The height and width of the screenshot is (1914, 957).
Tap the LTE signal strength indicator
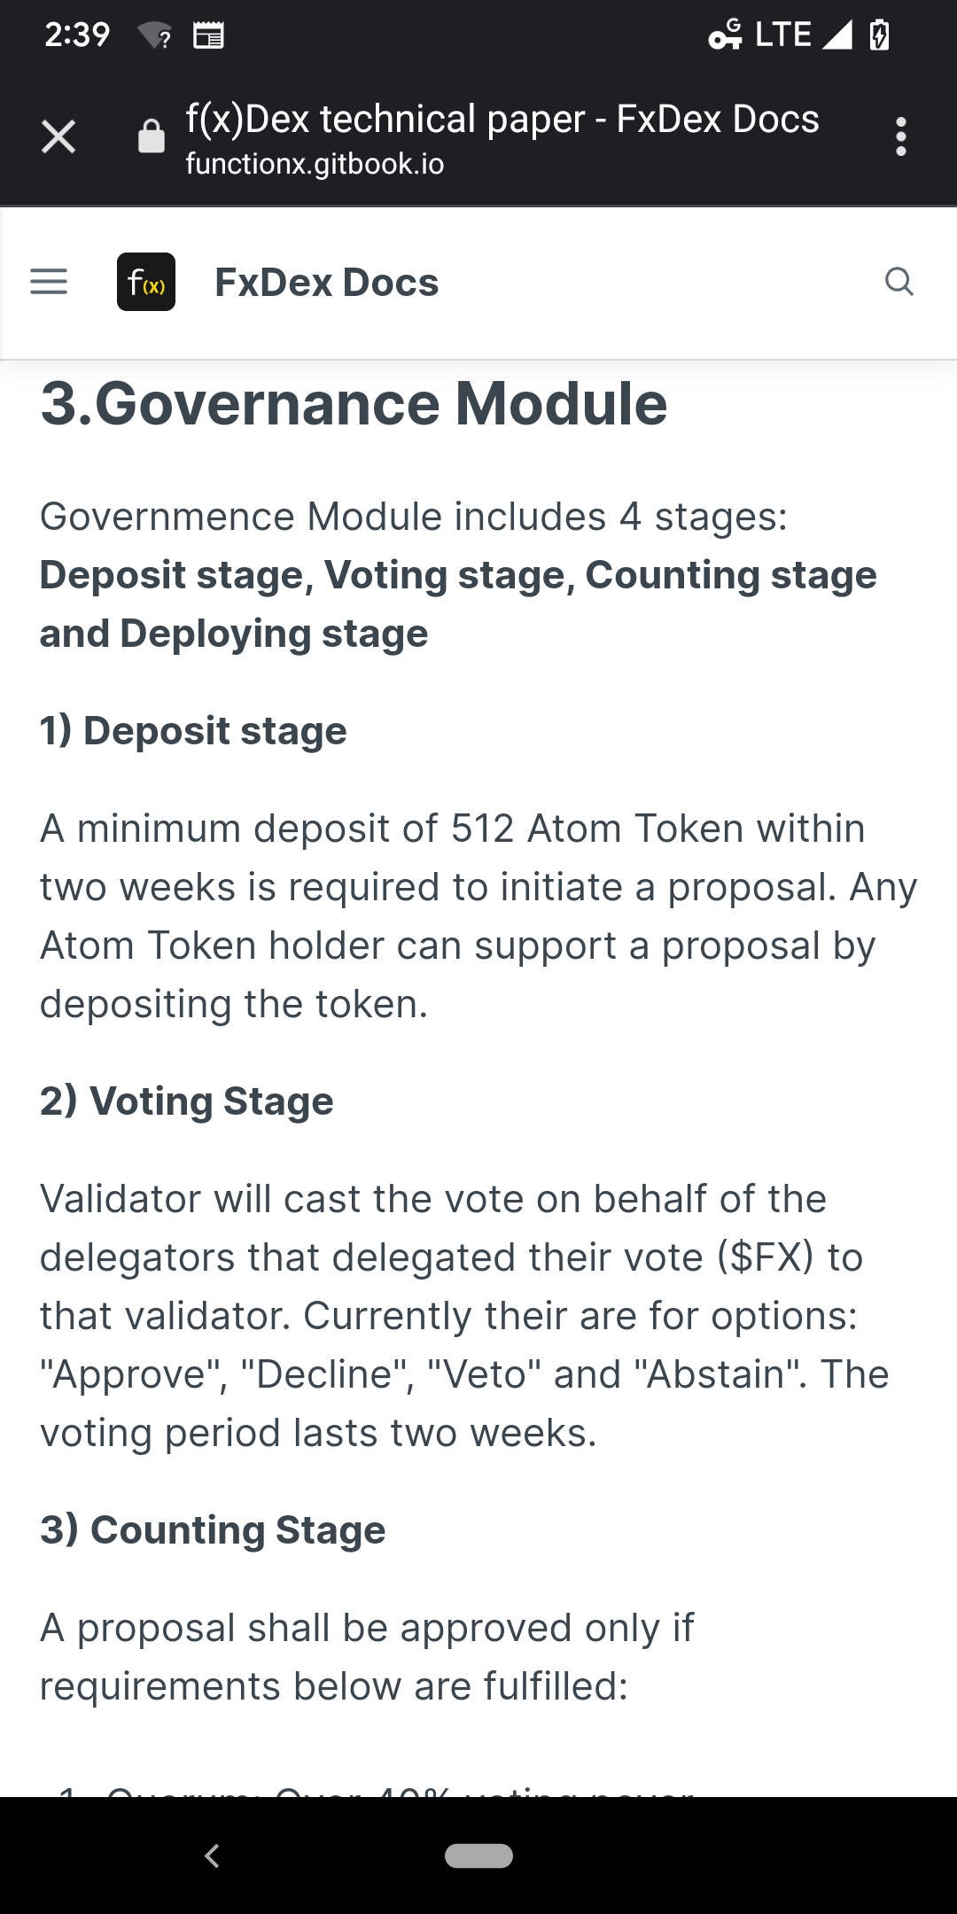tap(836, 35)
